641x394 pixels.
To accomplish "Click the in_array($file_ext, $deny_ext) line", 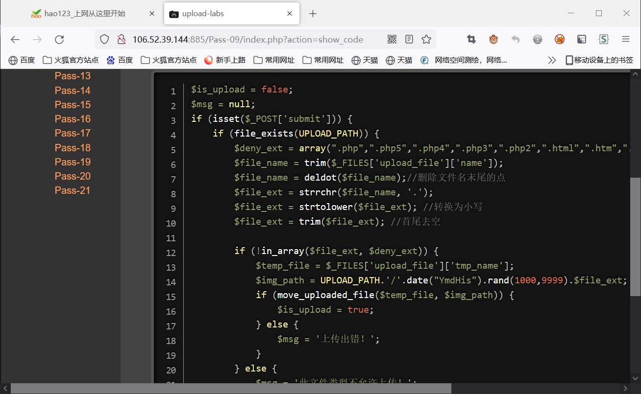I will point(336,251).
